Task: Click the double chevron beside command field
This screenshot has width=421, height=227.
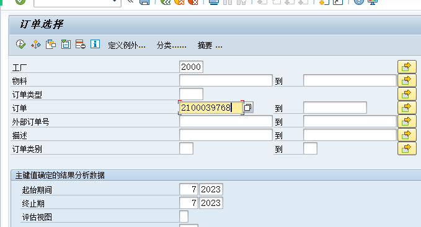Action: [x=130, y=2]
